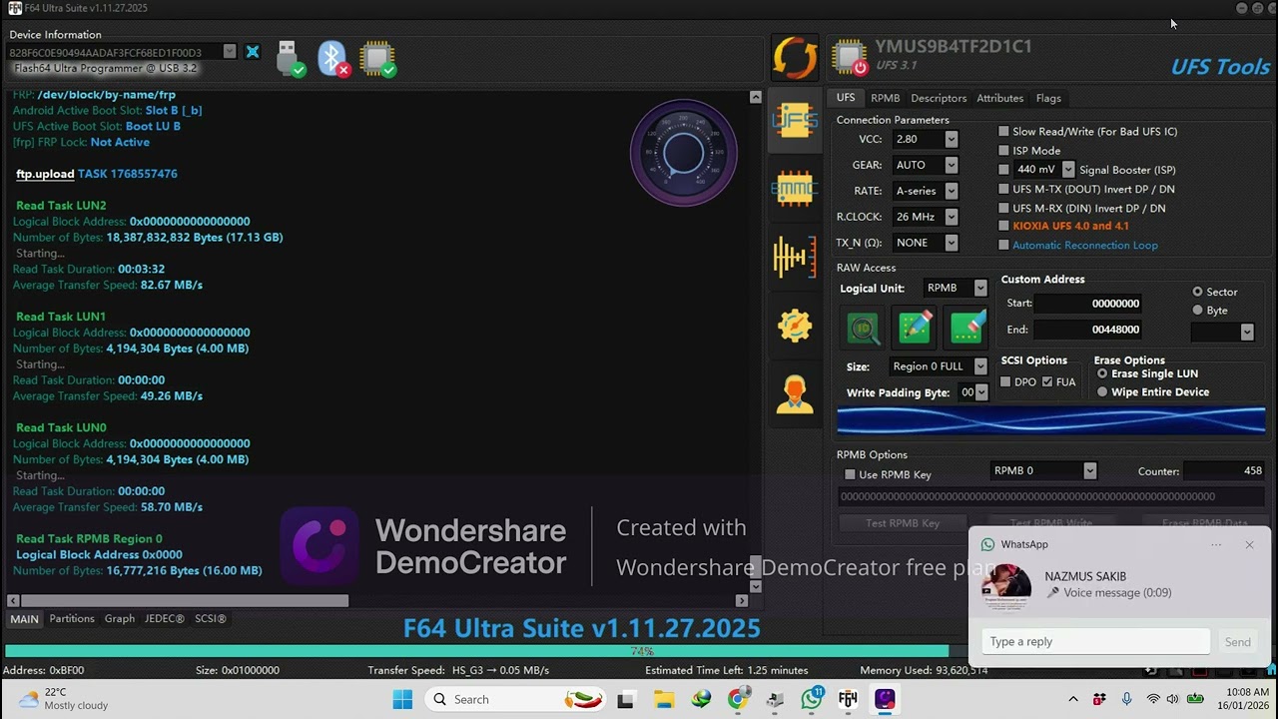
Task: Choose Wipe Entire Device option
Action: (1102, 391)
